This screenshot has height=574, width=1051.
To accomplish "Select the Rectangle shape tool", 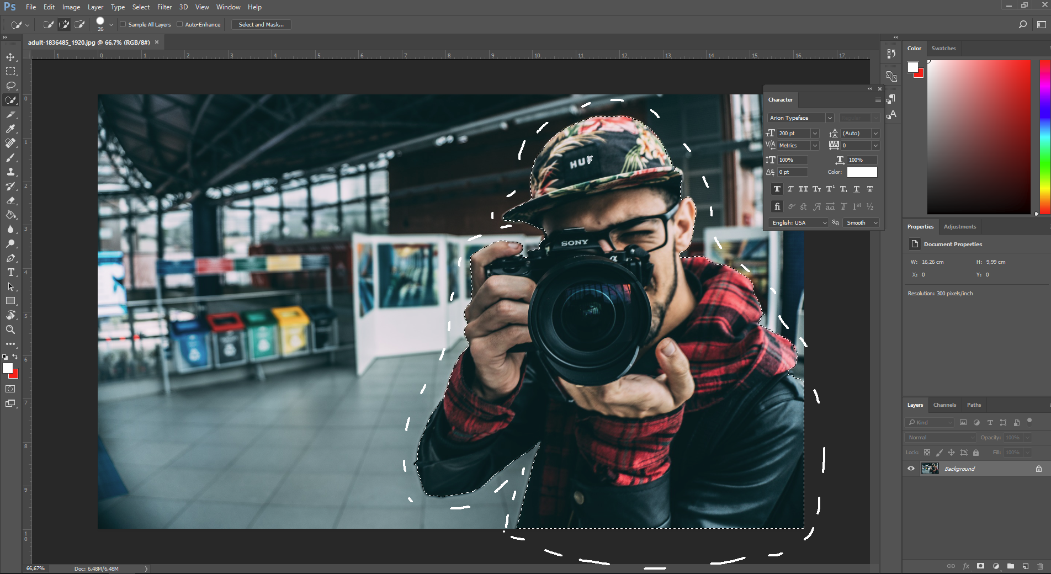I will click(10, 301).
